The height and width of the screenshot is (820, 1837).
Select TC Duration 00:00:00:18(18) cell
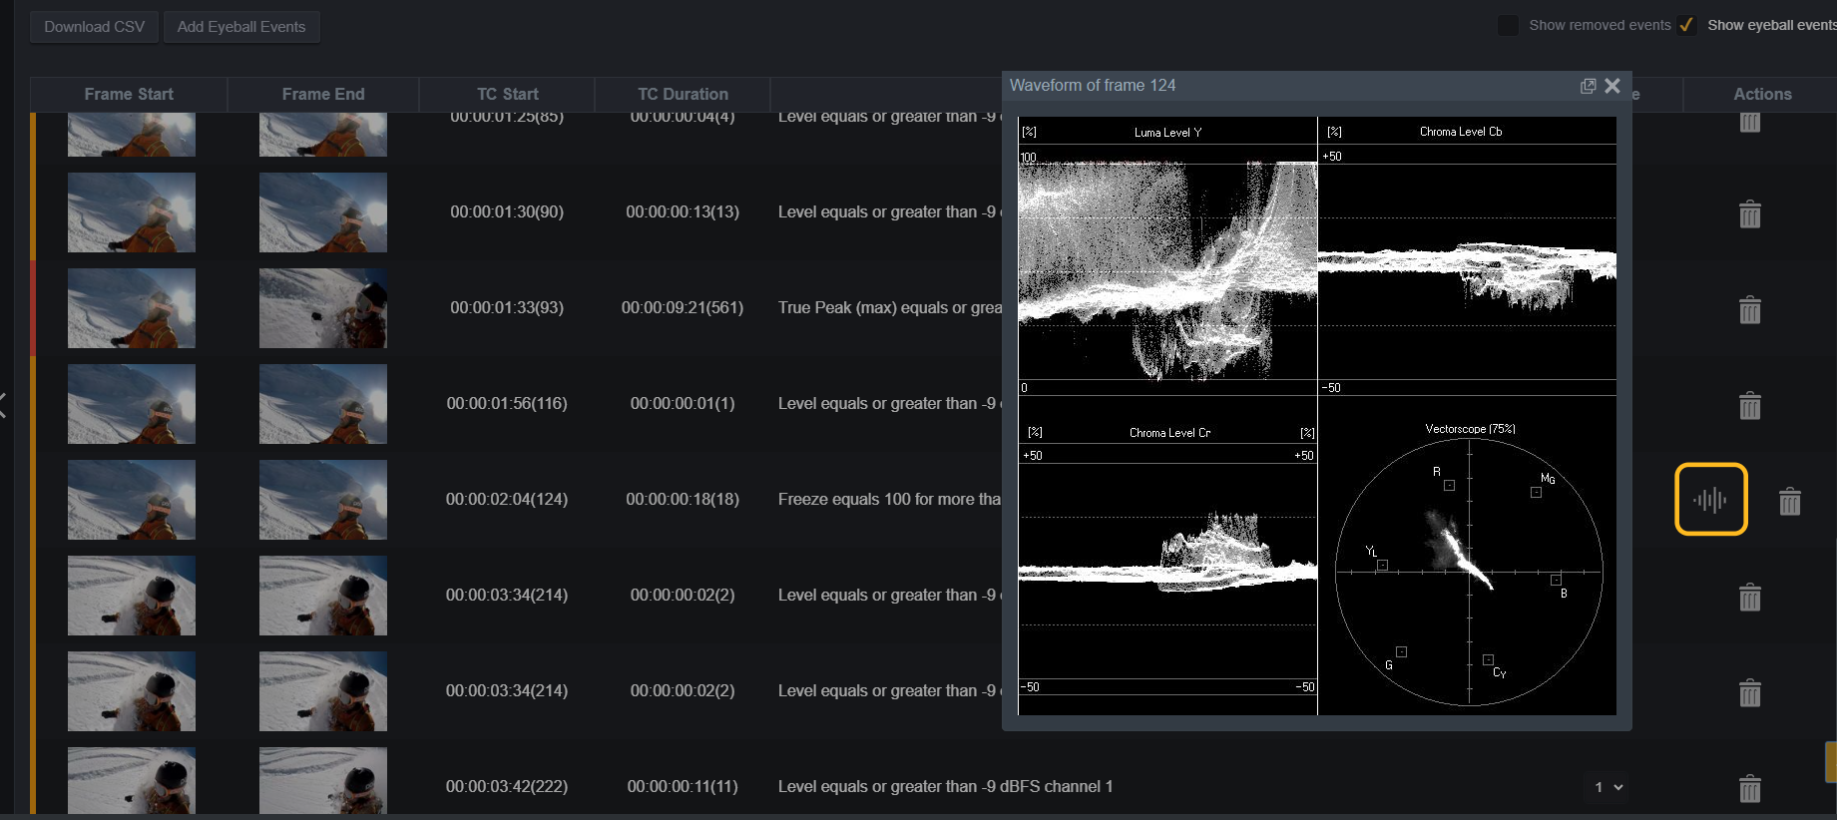click(683, 499)
